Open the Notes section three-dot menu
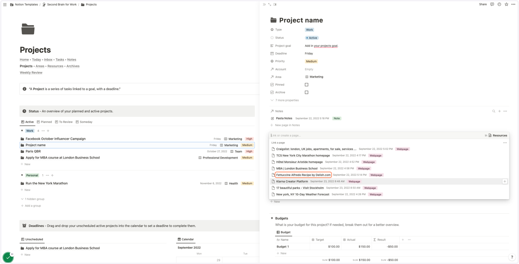 click(505, 111)
